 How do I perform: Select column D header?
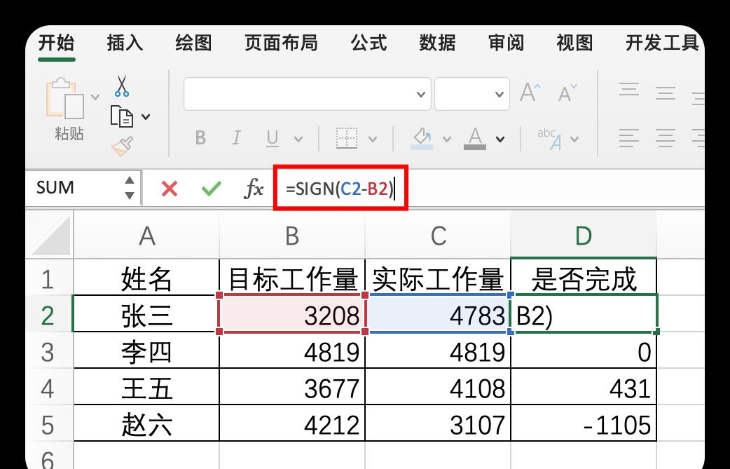click(x=584, y=235)
